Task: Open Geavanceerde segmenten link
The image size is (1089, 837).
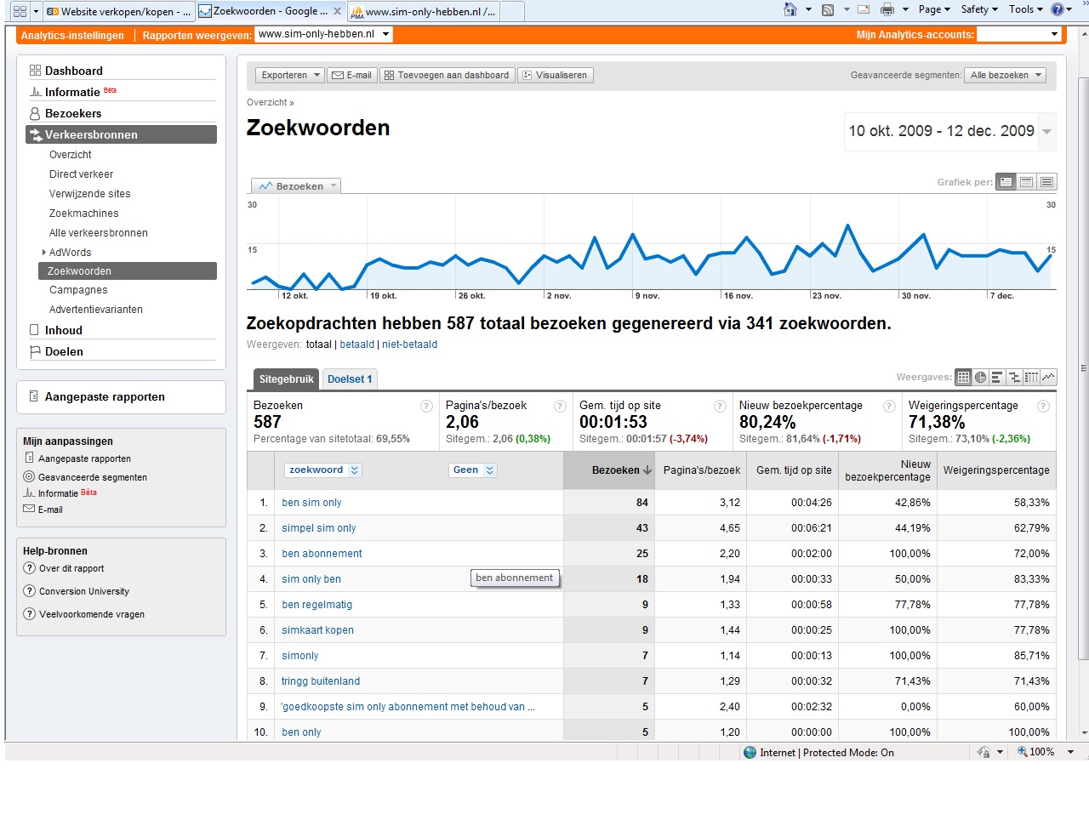Action: pyautogui.click(x=93, y=477)
